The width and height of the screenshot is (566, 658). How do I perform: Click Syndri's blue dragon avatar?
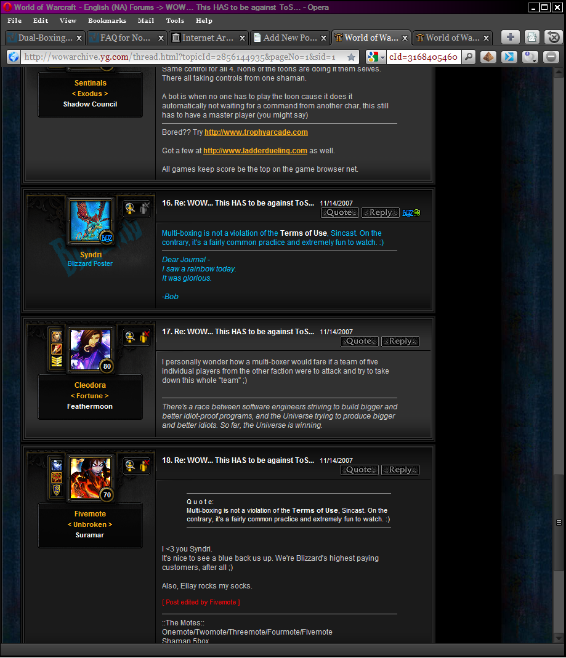click(91, 221)
